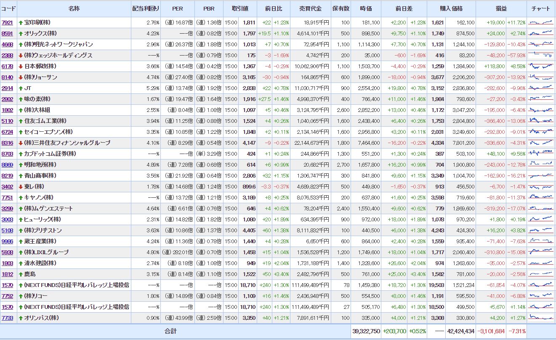This screenshot has width=556, height=340.
Task: Click the 購入価格 column header
Action: tap(451, 8)
